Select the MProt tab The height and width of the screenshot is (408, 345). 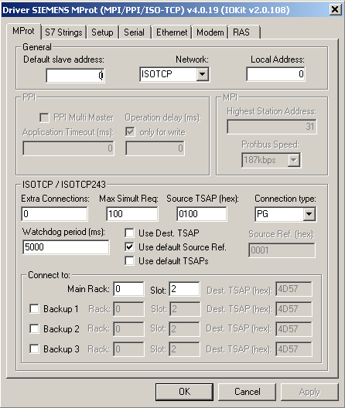tap(23, 31)
